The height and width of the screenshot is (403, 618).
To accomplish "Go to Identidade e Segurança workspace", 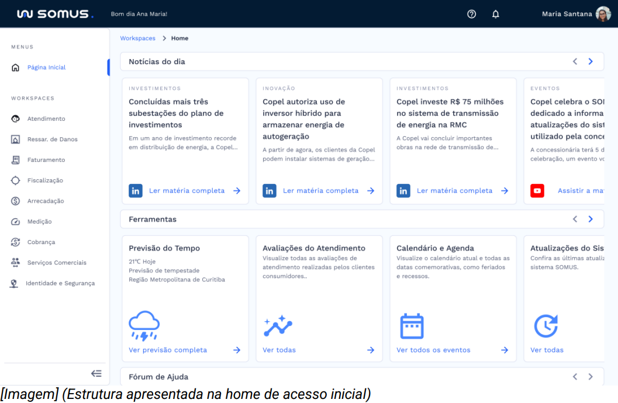I will [x=60, y=283].
